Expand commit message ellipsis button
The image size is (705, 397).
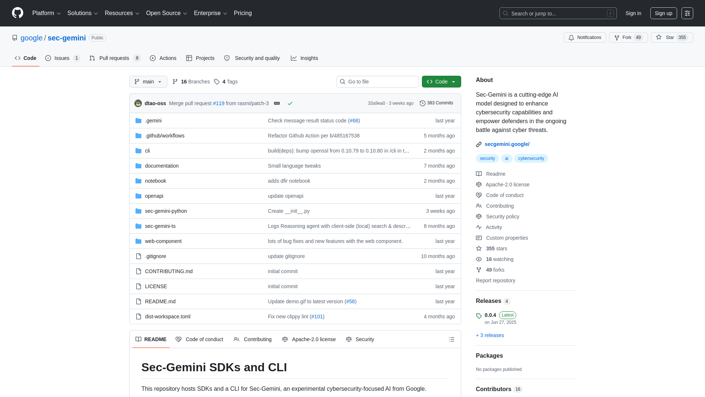click(277, 103)
